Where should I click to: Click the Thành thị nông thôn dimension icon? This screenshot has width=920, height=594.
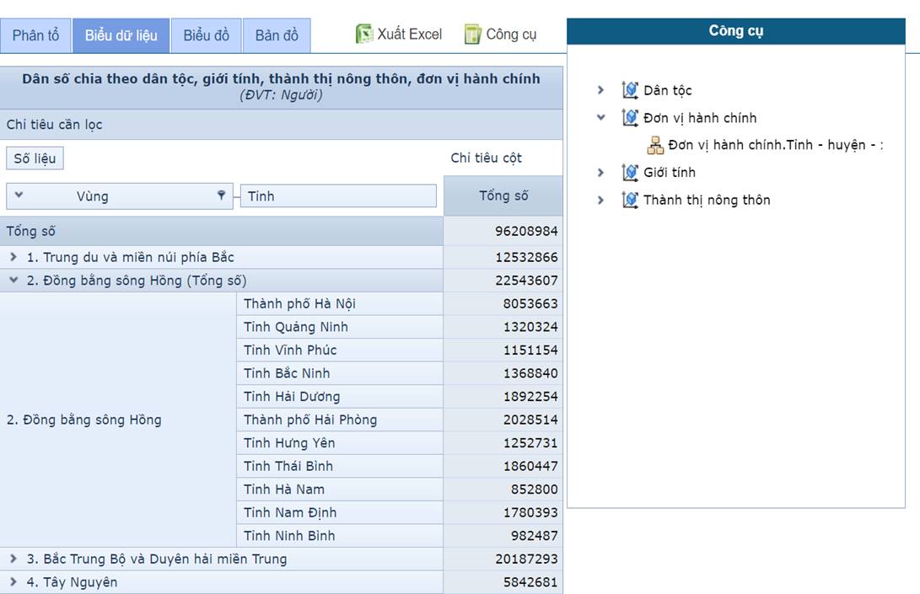tap(630, 200)
